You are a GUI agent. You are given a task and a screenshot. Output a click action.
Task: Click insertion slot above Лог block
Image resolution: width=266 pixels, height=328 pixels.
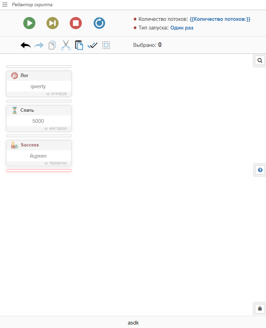pos(39,67)
